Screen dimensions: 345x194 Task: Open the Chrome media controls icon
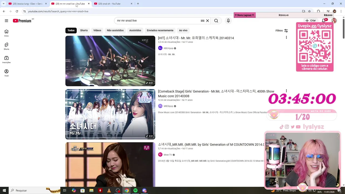coord(328,11)
